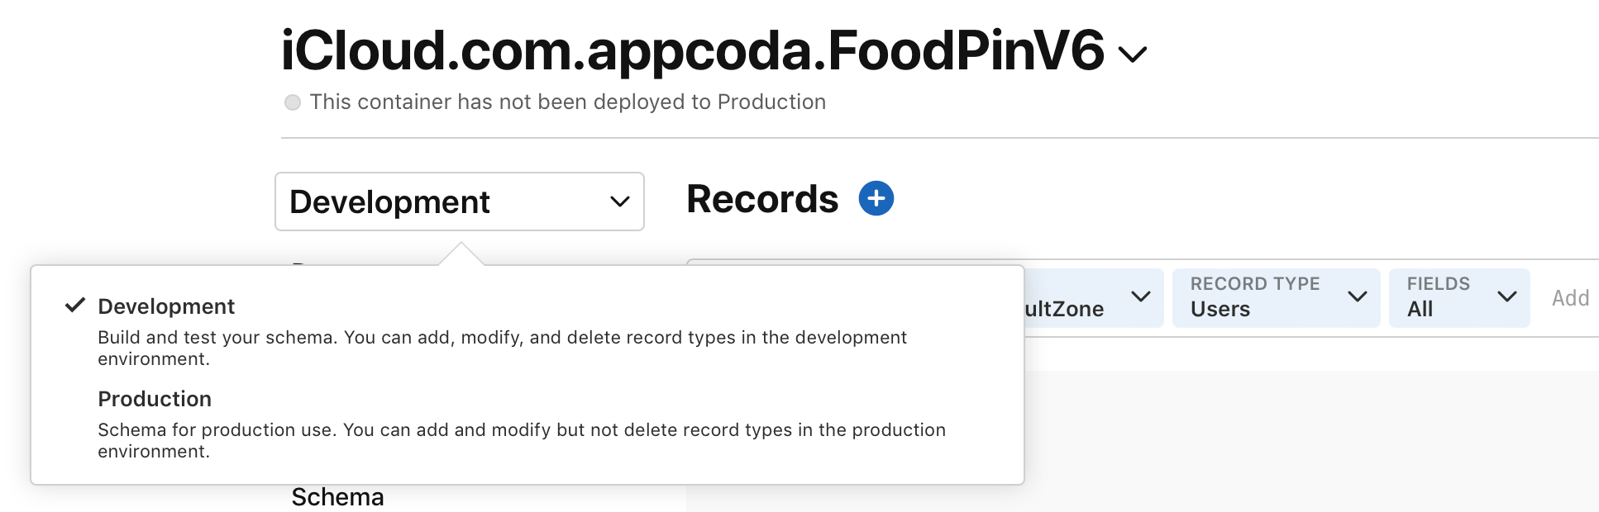
Task: Click the checkmark icon next to Development
Action: tap(75, 306)
